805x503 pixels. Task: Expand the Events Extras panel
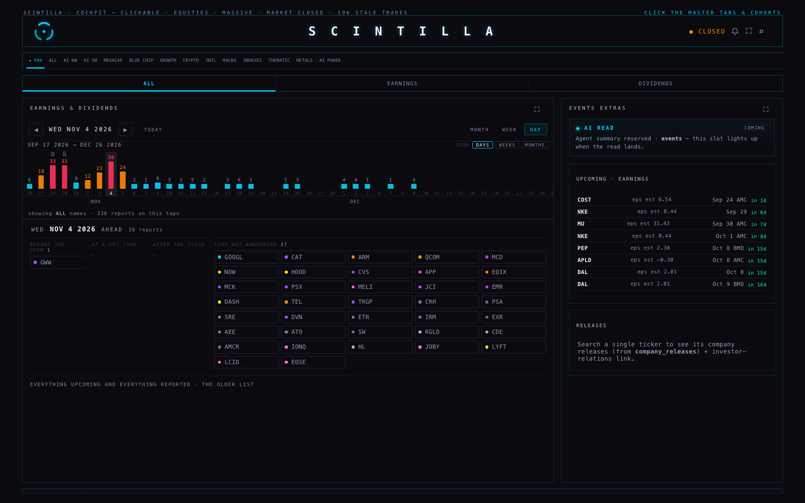[x=766, y=109]
